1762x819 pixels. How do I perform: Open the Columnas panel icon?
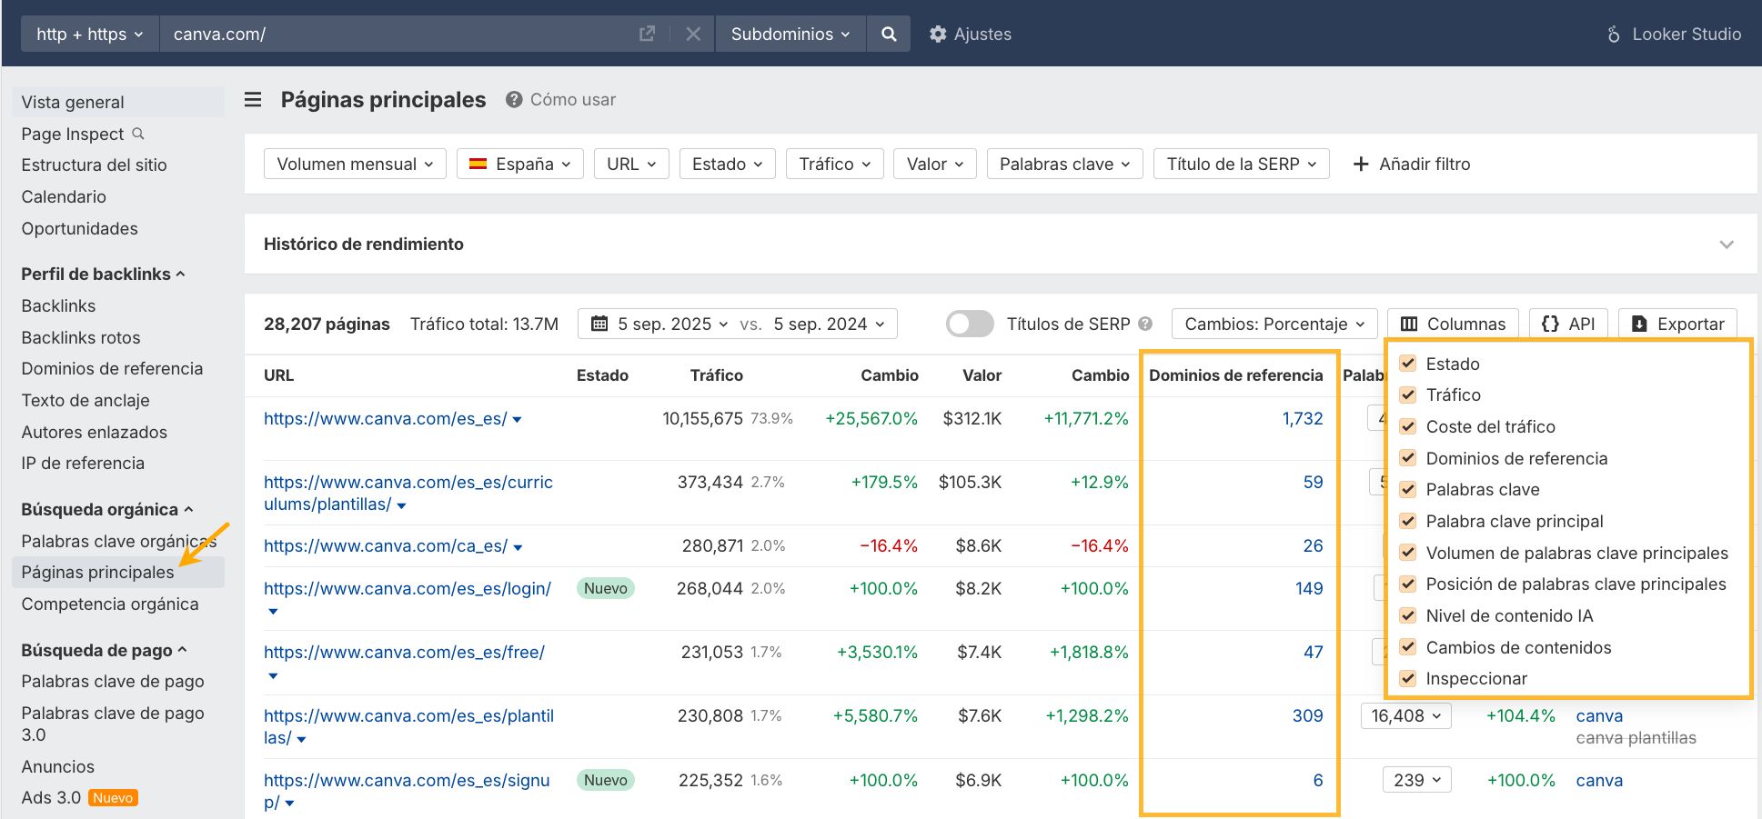tap(1411, 324)
